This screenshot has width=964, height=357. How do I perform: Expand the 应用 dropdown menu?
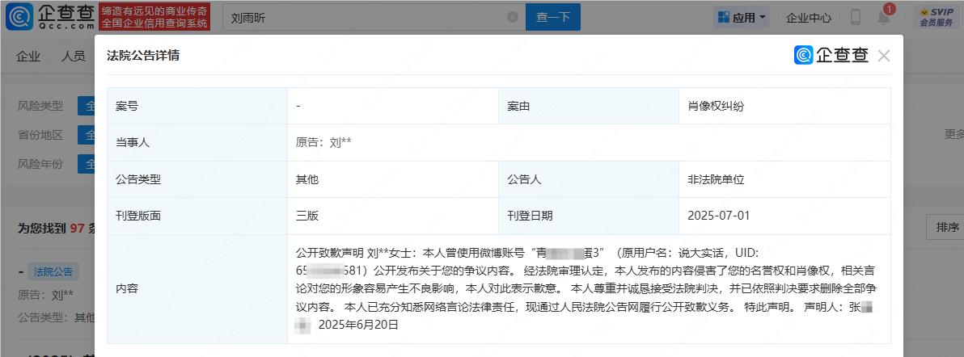coord(742,17)
